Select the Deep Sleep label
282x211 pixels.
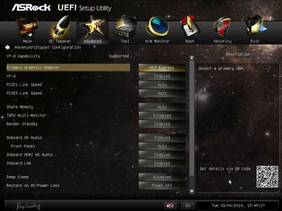click(x=17, y=177)
